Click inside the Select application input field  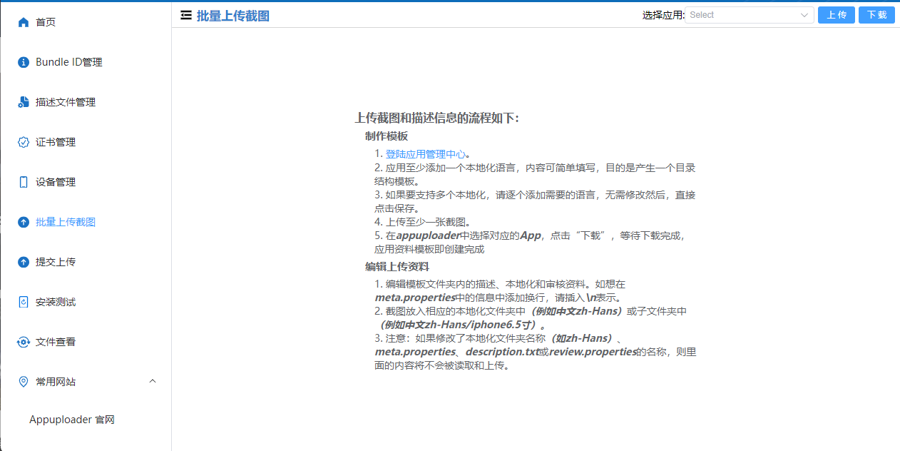tap(735, 14)
